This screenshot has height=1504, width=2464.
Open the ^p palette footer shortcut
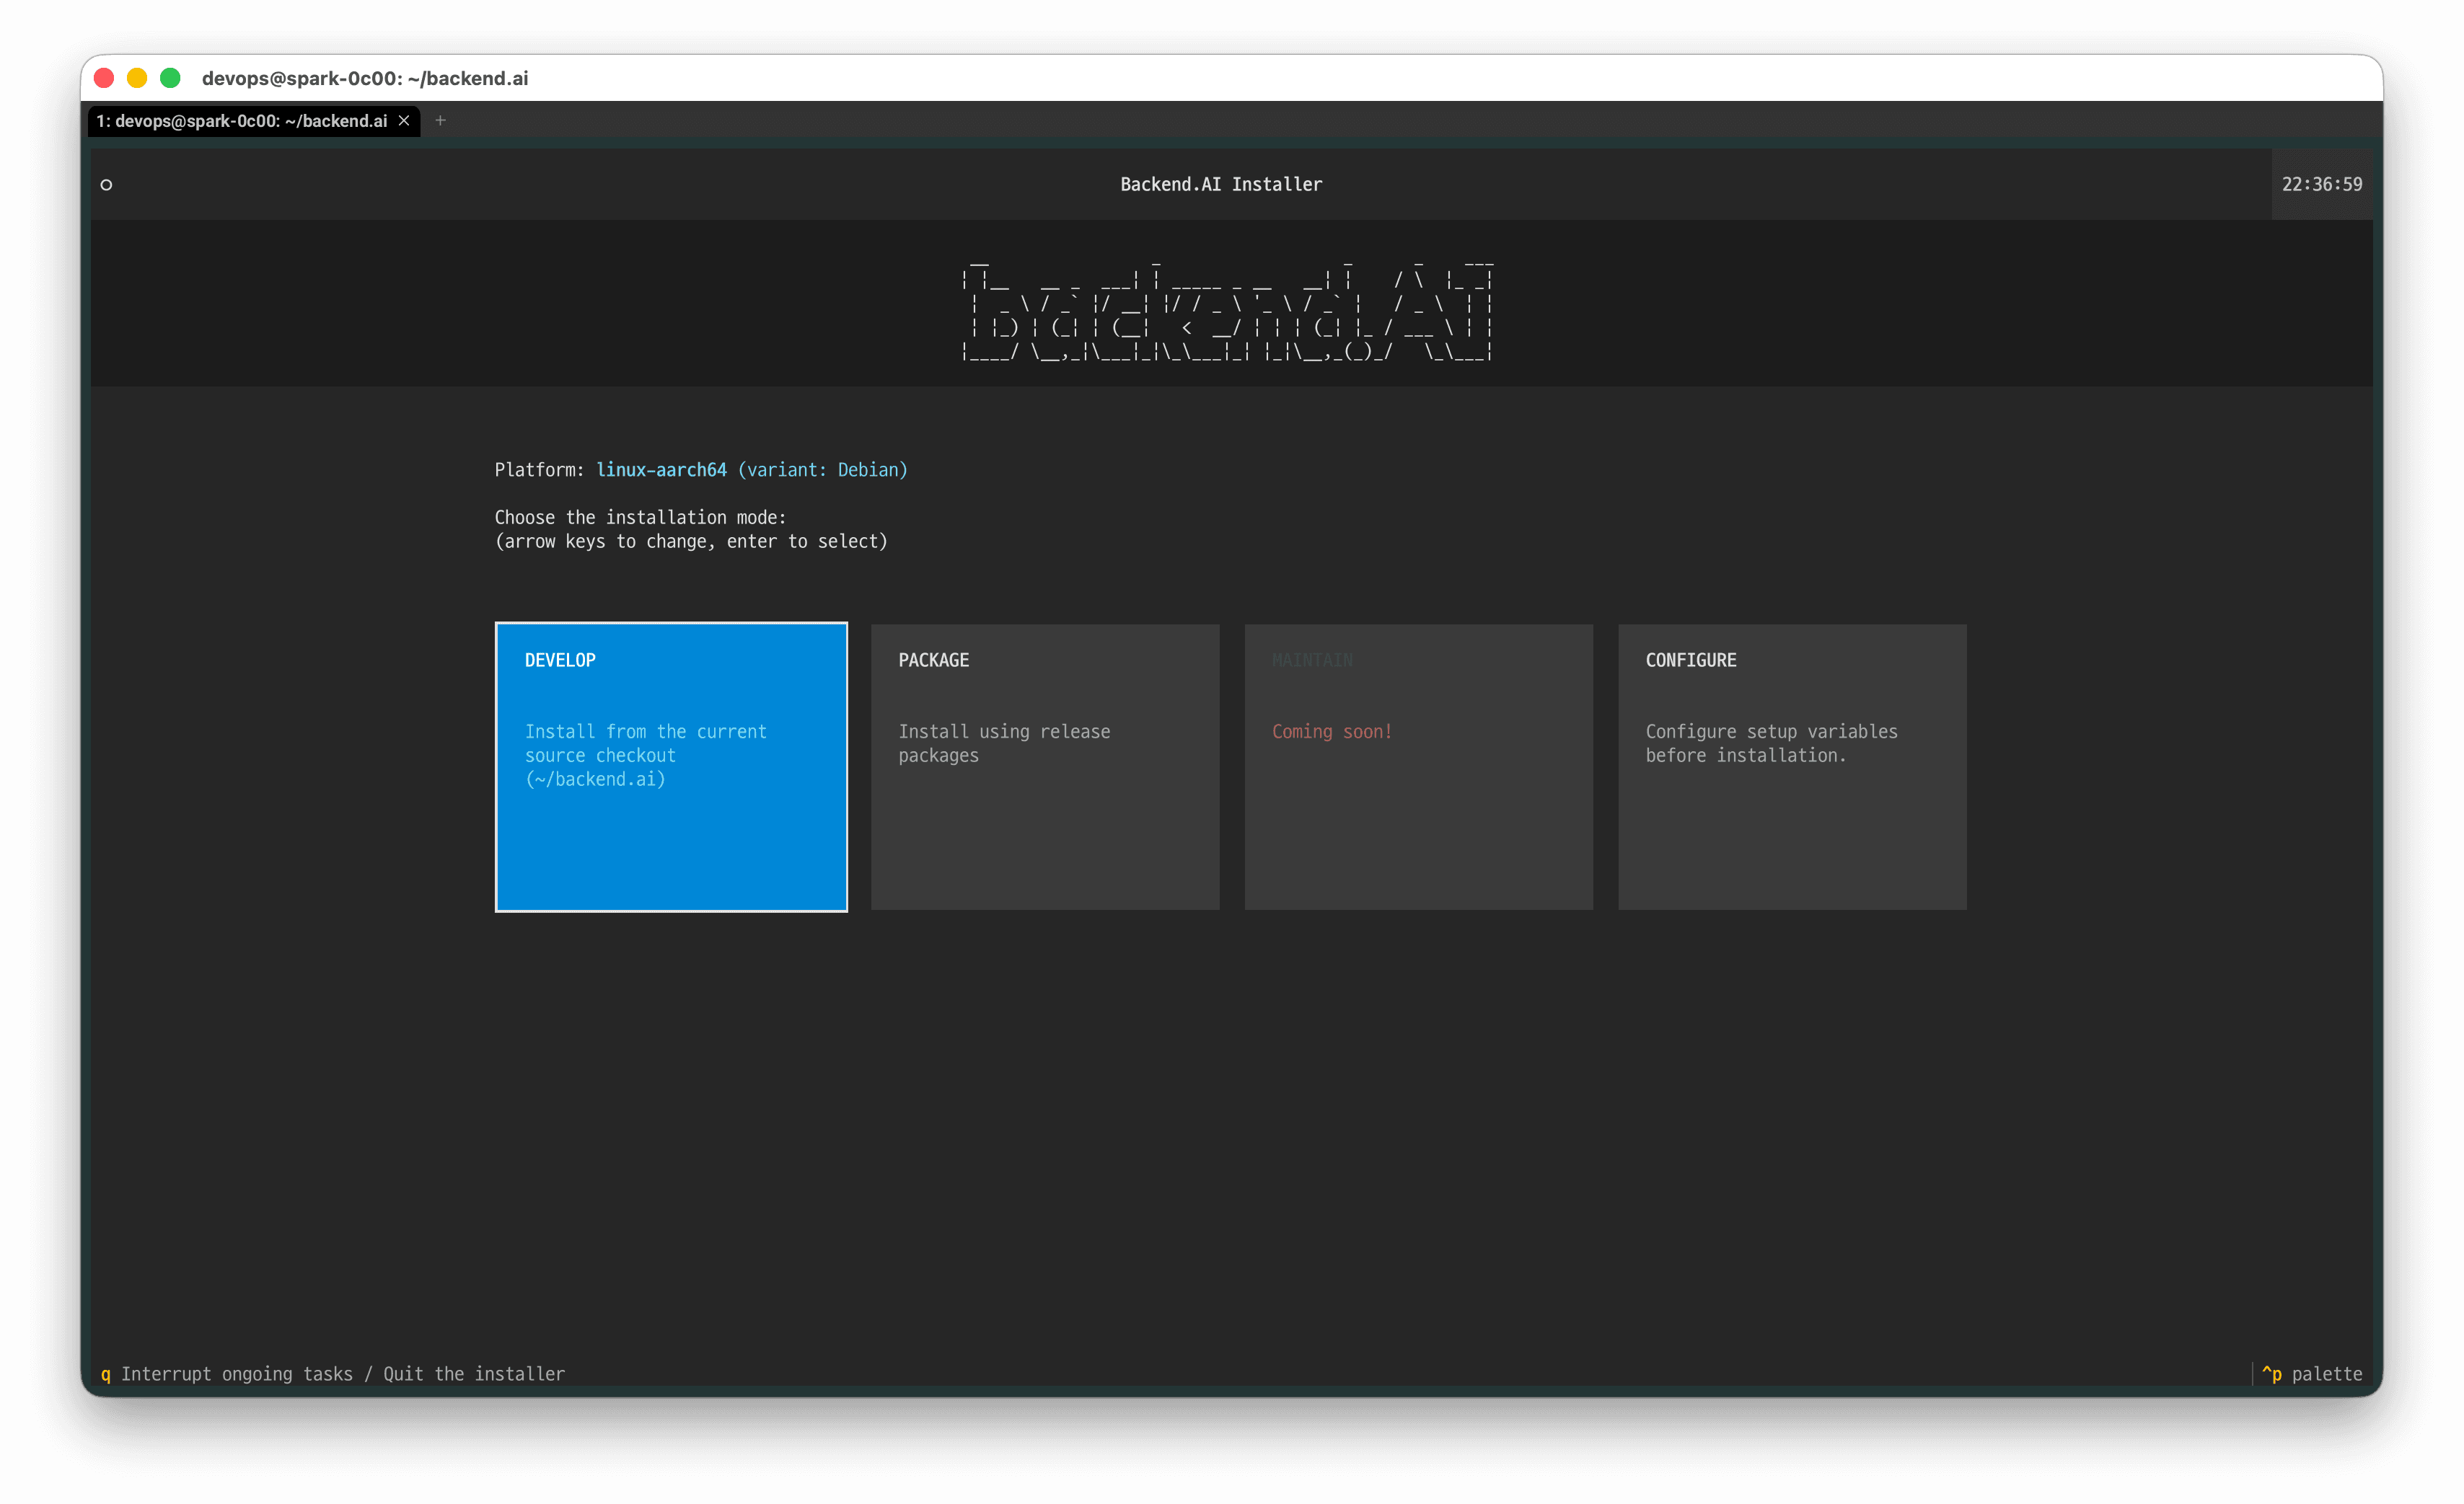[2312, 1373]
